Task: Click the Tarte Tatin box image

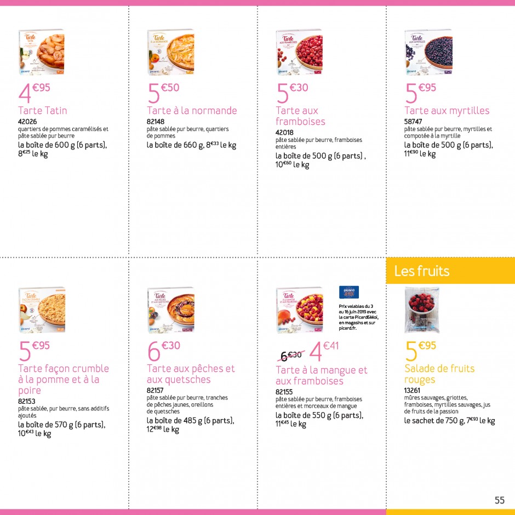Action: pyautogui.click(x=42, y=52)
